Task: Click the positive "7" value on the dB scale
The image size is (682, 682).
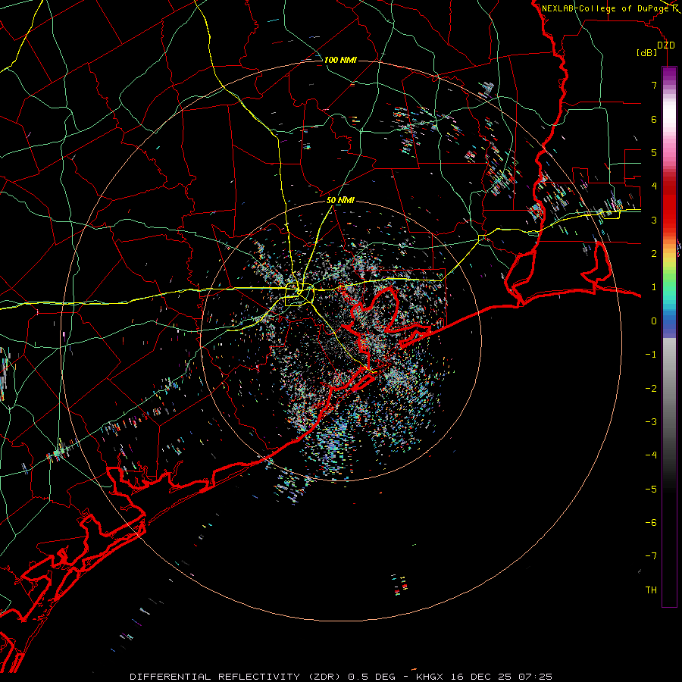Action: point(654,85)
